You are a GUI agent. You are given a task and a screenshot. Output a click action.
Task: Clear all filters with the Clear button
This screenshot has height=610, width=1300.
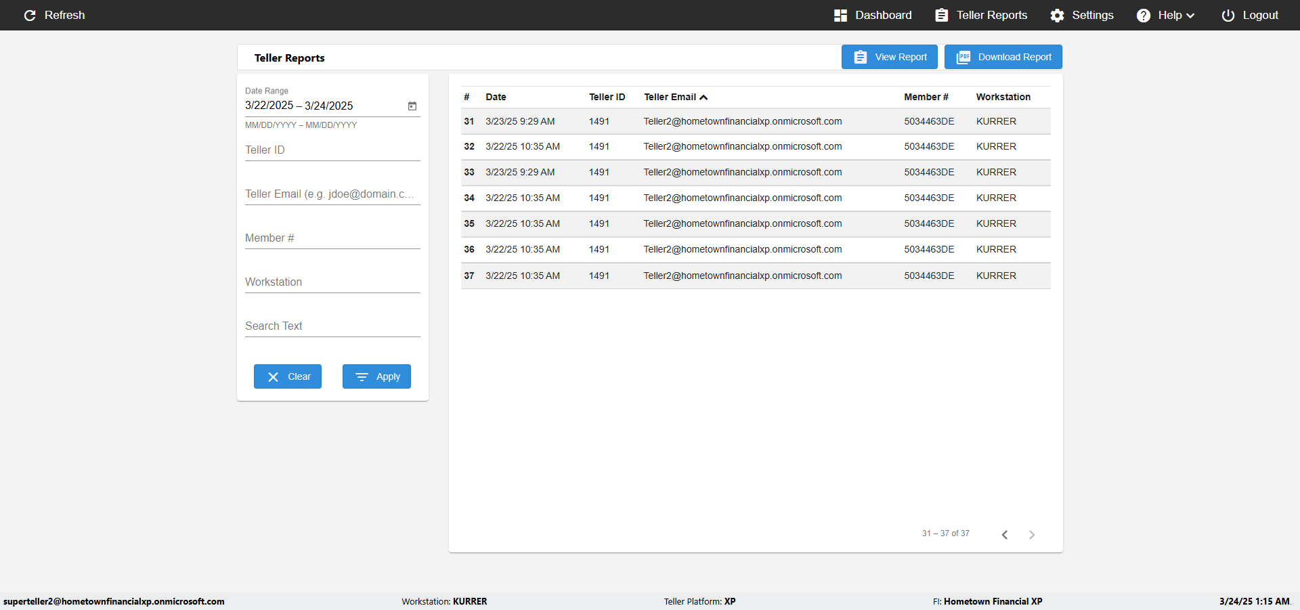coord(288,376)
